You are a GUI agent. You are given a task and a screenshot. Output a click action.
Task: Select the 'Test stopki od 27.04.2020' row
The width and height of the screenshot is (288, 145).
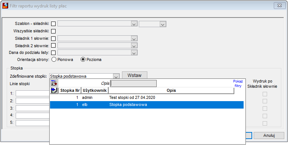click(x=147, y=98)
